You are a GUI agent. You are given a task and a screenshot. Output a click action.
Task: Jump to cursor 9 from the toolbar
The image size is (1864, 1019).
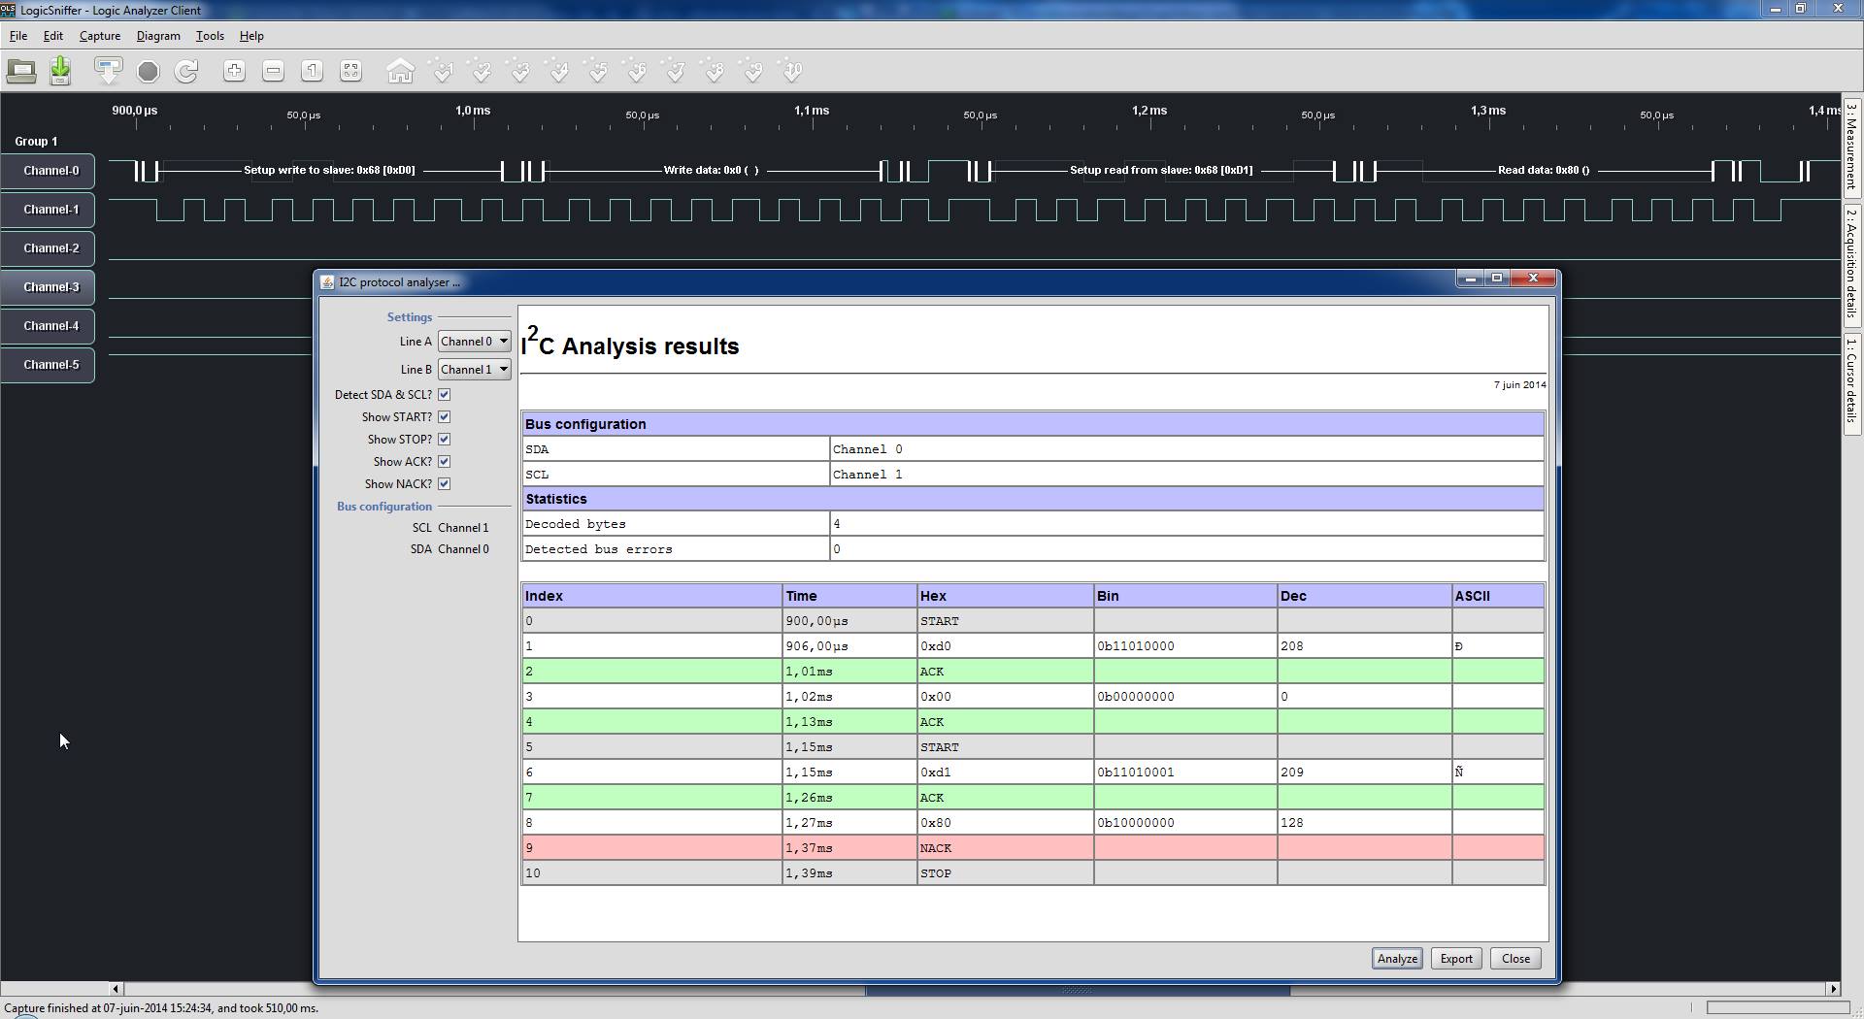click(753, 71)
